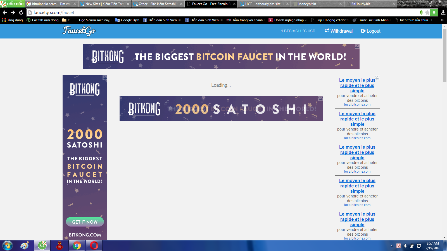Show hidden bookmarks with the » chevron

coord(443,20)
